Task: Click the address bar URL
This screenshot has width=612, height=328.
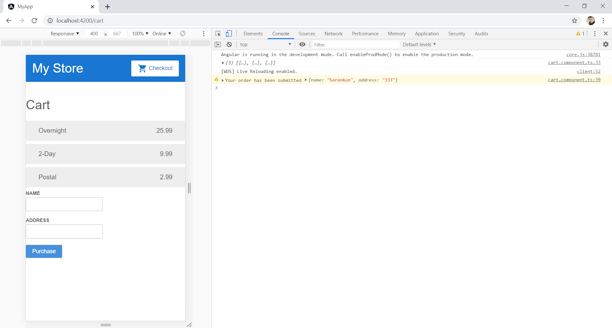Action: tap(80, 21)
